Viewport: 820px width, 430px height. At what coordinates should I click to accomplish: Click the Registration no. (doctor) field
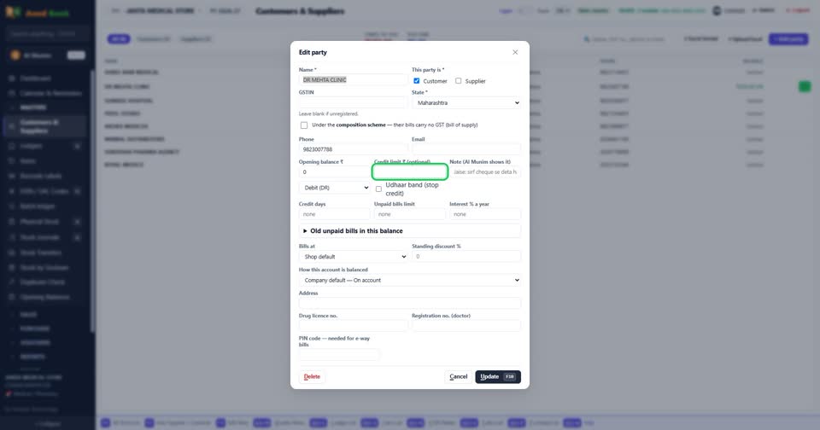point(466,326)
